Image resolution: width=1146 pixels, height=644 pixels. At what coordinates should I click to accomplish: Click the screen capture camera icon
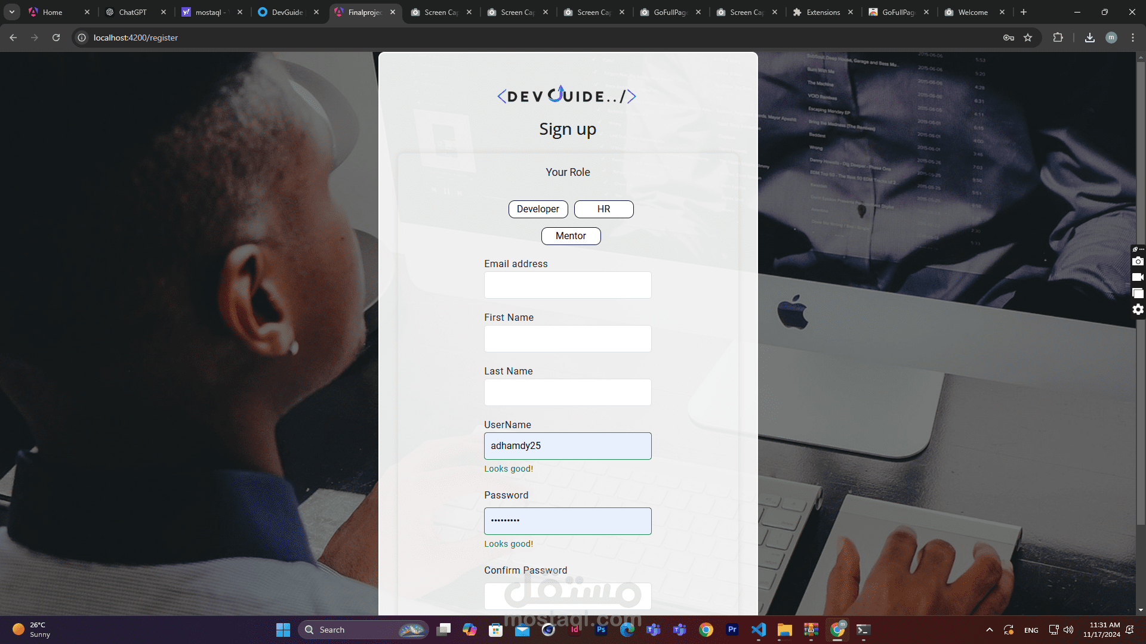click(1138, 261)
